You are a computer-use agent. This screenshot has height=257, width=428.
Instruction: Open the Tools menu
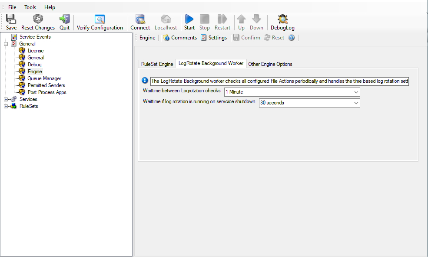(30, 7)
